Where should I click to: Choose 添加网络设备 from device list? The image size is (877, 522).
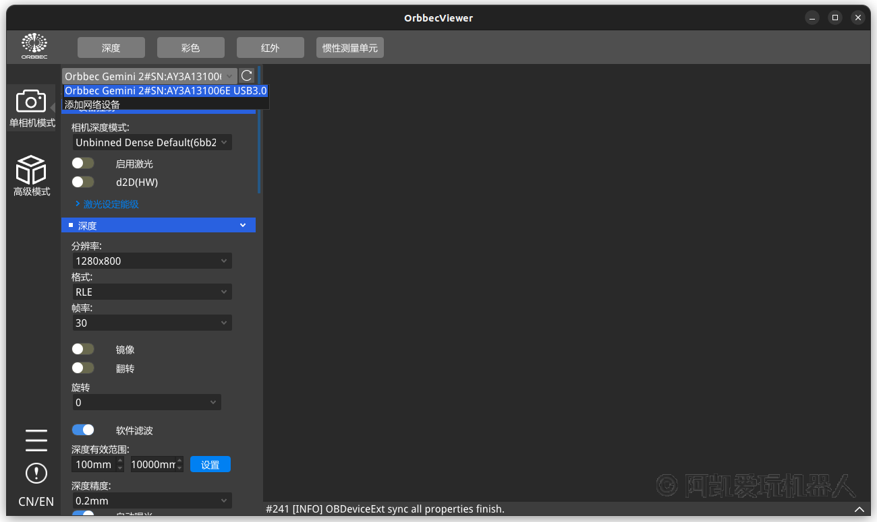click(x=92, y=104)
